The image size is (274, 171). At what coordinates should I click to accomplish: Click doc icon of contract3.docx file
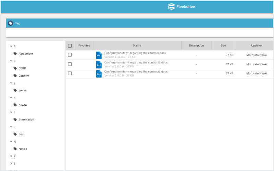(99, 74)
